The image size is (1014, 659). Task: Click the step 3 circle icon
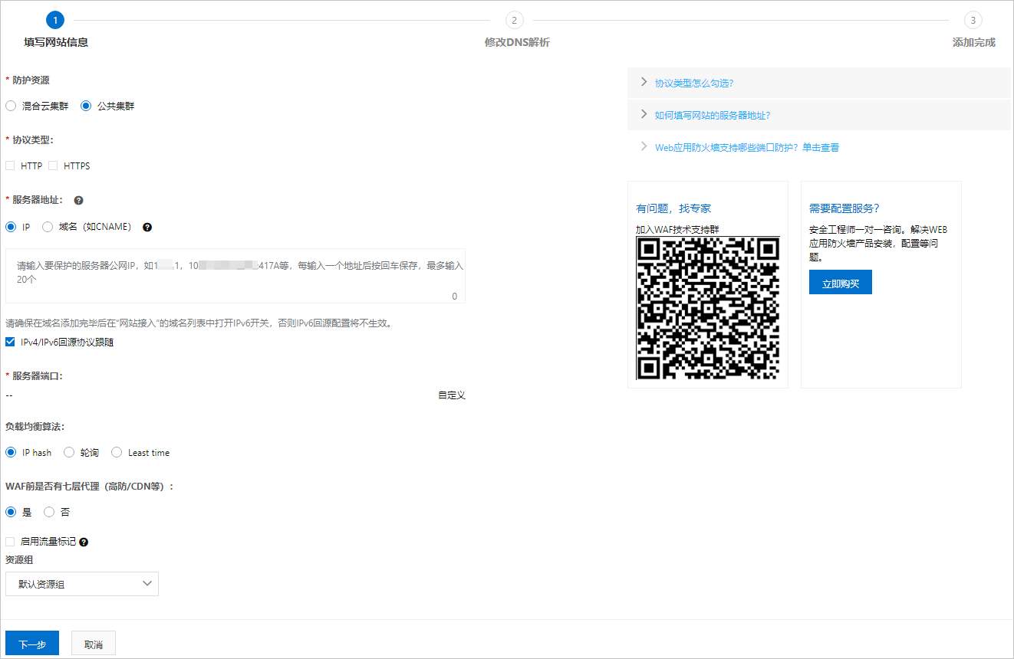(973, 20)
